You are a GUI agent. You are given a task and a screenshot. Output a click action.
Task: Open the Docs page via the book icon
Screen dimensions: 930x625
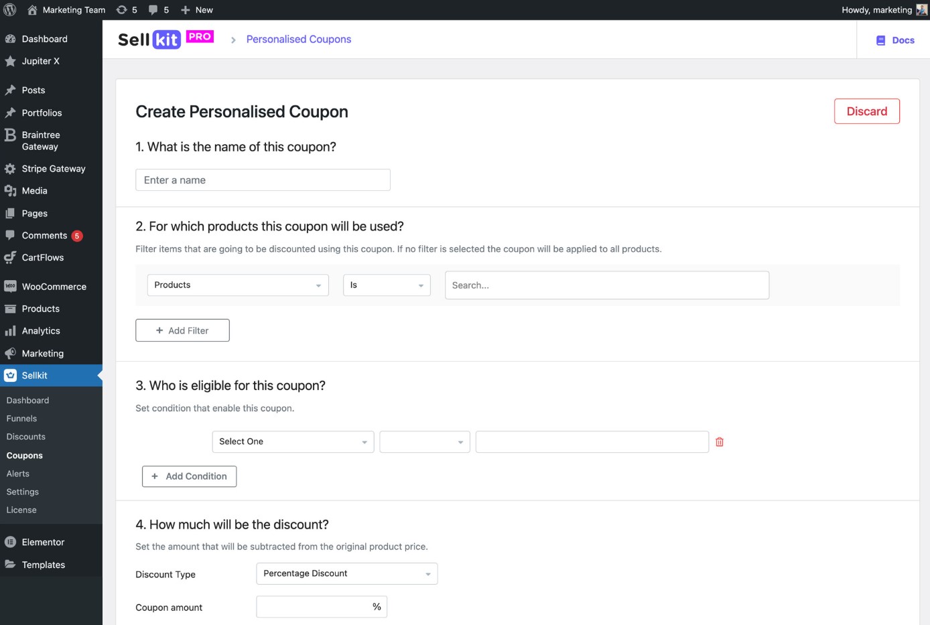pos(880,40)
